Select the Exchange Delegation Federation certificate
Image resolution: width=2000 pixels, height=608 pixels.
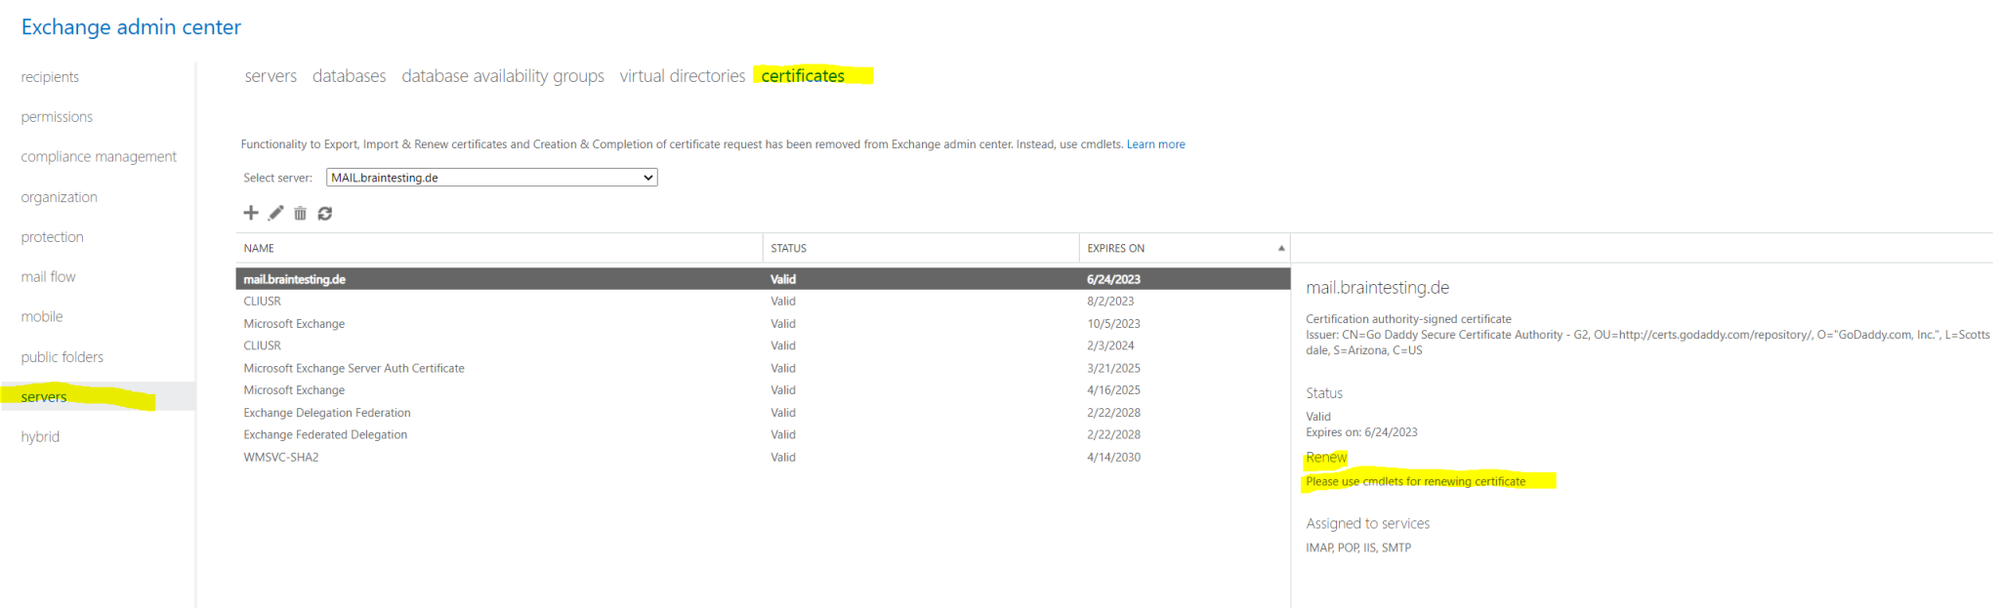tap(327, 413)
